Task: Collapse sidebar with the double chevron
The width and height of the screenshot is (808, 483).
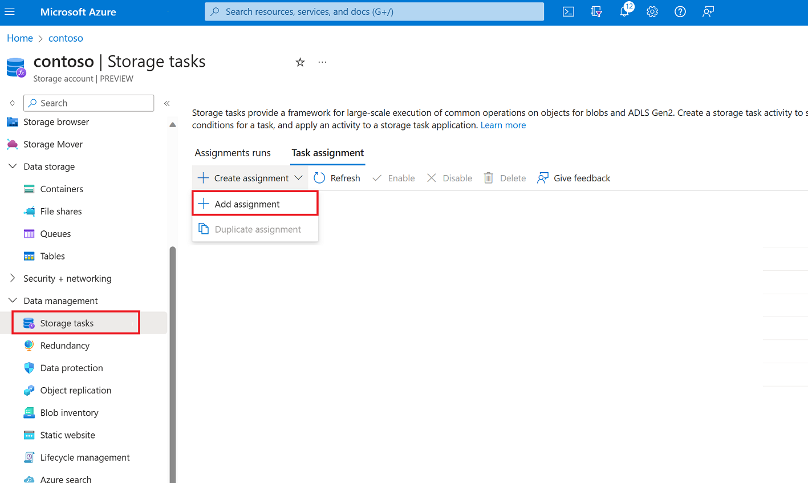Action: click(x=167, y=103)
